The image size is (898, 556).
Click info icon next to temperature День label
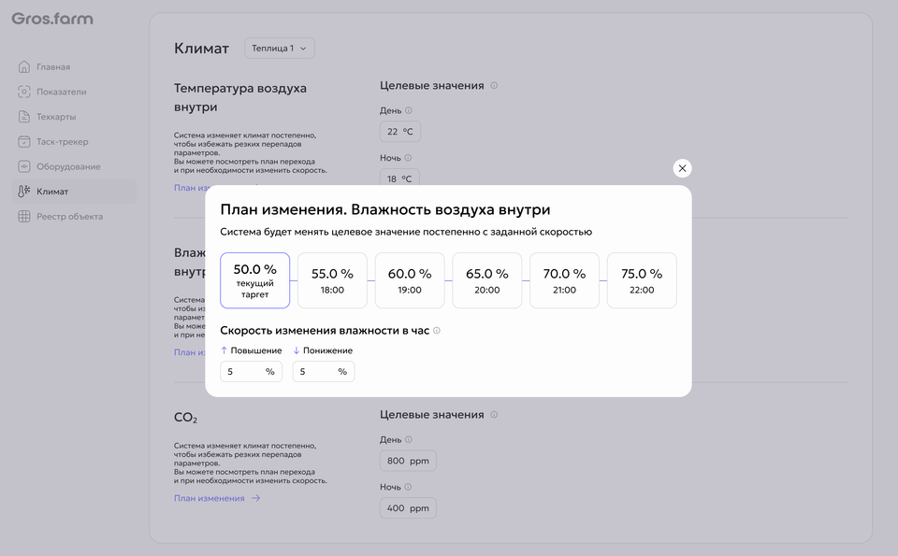tap(409, 110)
